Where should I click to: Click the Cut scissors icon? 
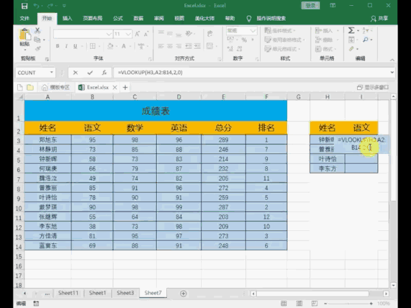click(x=37, y=30)
